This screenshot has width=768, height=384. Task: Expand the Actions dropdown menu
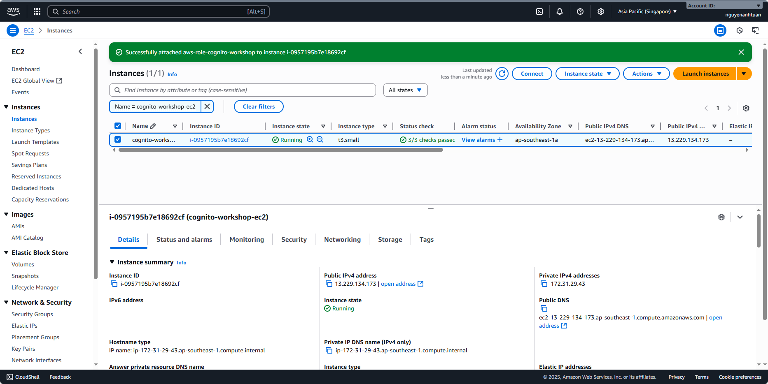(x=646, y=74)
